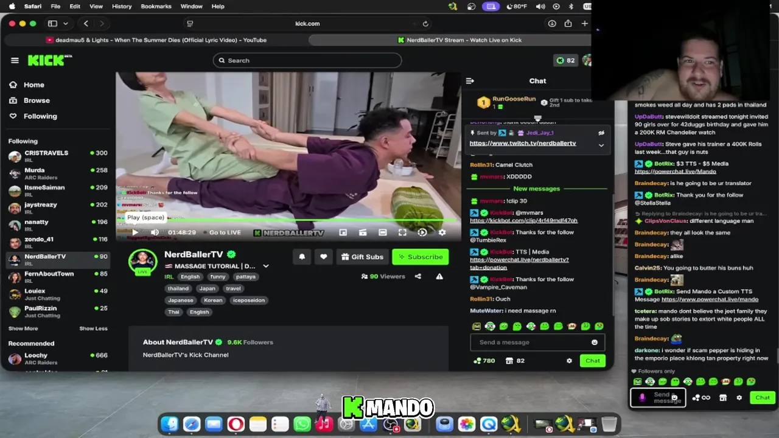Open Finder in the Dock
Viewport: 779px width, 438px height.
(170, 424)
